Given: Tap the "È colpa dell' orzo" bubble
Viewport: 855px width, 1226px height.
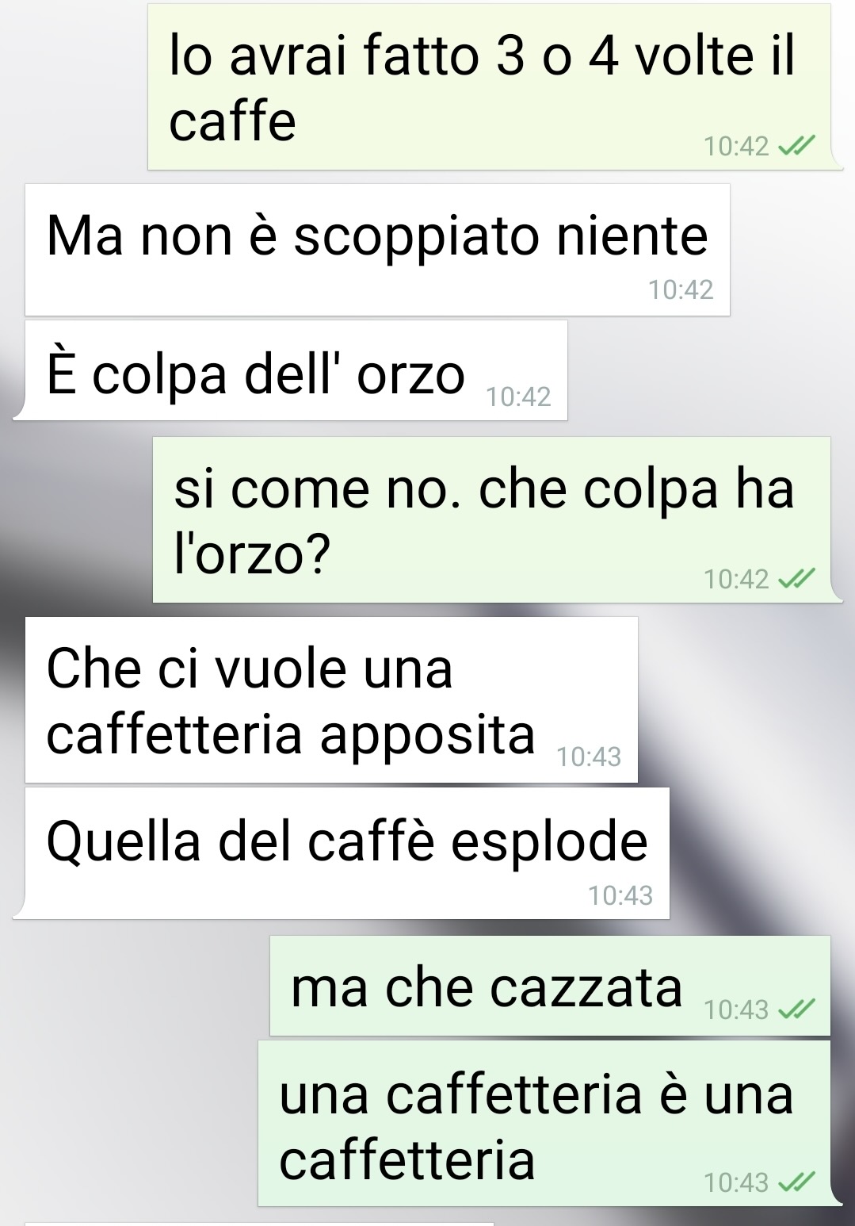Looking at the screenshot, I should (x=296, y=370).
